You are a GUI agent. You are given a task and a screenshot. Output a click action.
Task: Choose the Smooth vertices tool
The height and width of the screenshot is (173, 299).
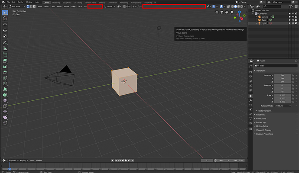pyautogui.click(x=5, y=100)
